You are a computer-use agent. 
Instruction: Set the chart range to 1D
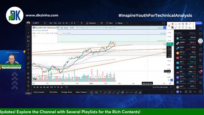coord(34,87)
